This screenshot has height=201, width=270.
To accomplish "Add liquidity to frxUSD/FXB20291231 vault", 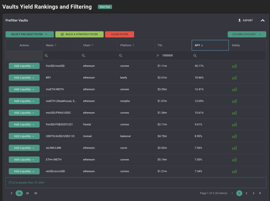I will (24, 124).
